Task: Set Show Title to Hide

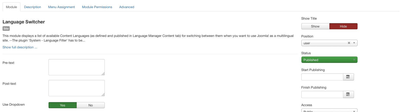Action: (343, 26)
